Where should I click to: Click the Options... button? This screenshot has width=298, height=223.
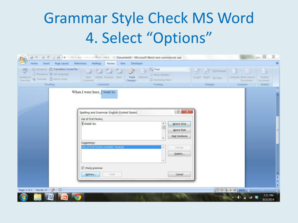(91, 175)
